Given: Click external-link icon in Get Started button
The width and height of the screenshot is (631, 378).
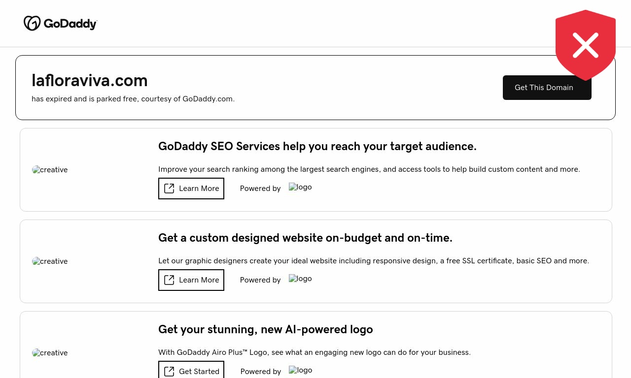Looking at the screenshot, I should click(169, 371).
